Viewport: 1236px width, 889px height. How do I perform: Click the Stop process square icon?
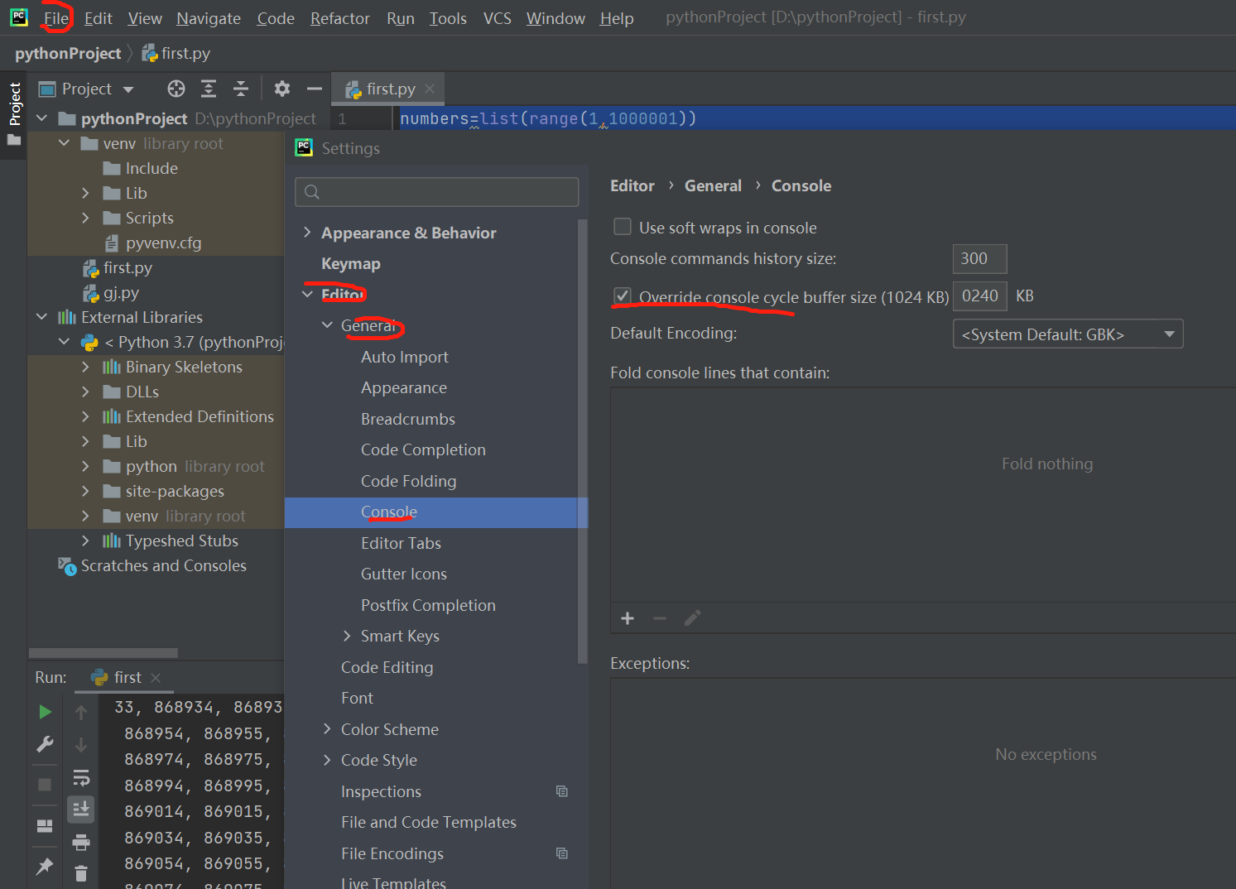tap(45, 784)
